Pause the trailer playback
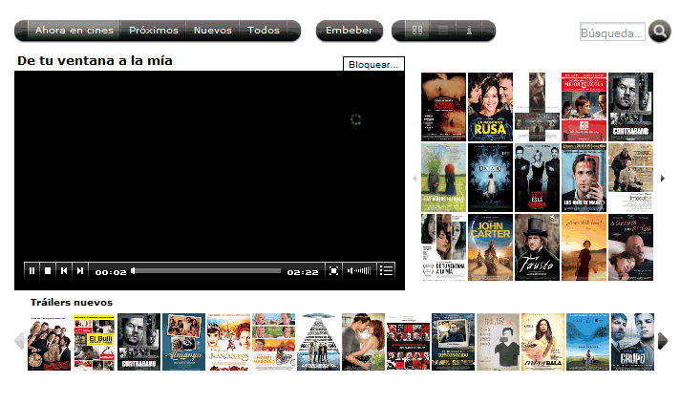680x404 pixels. point(32,271)
